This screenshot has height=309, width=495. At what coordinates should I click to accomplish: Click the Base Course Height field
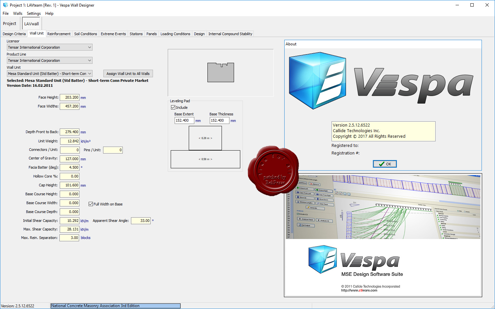[70, 194]
